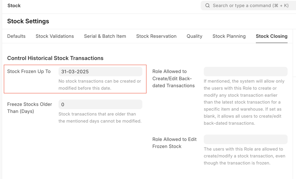Click the Stock breadcrumb link
The image size is (296, 179).
point(14,5)
